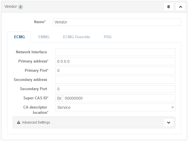Screen dimensions: 189x142
Task: Delete the Vendor using the trash icon
Action: (x=169, y=7)
